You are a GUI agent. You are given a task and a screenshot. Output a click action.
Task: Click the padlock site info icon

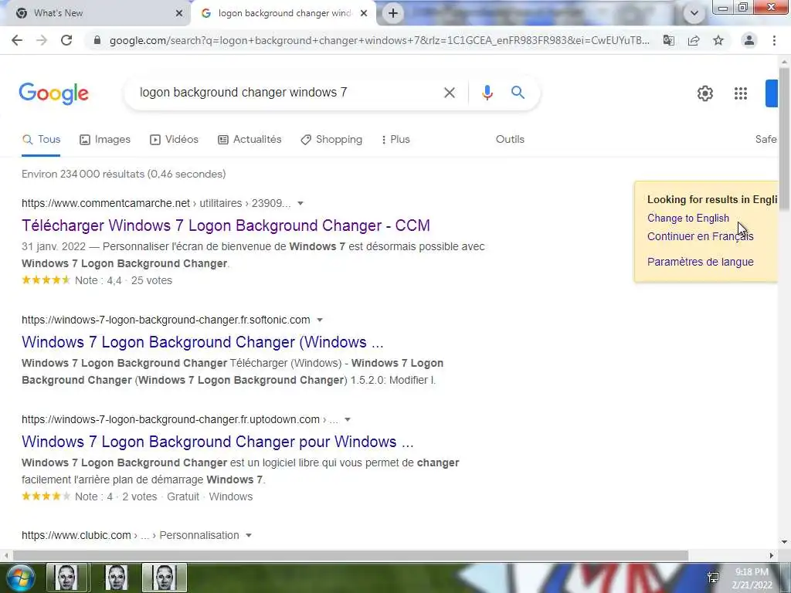(x=97, y=40)
